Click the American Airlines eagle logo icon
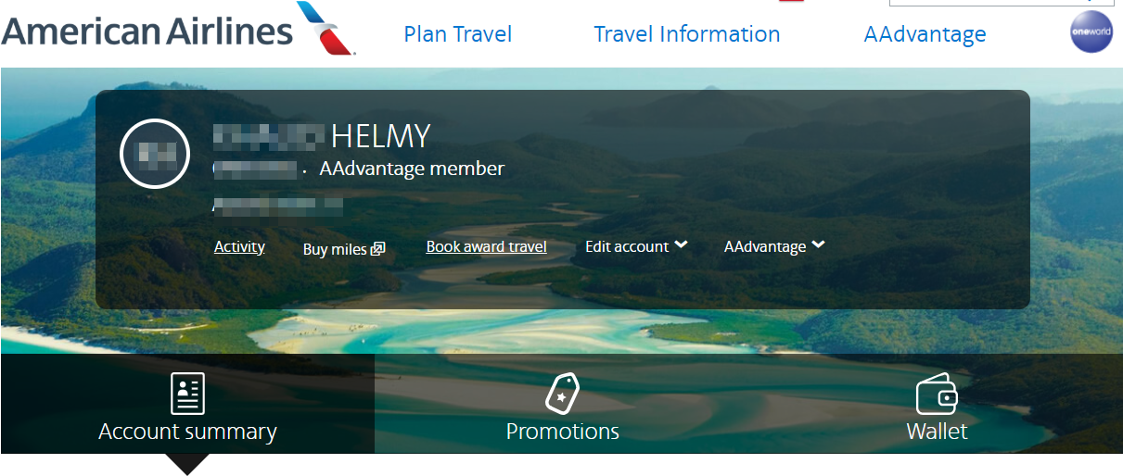This screenshot has height=476, width=1123. pos(325,27)
